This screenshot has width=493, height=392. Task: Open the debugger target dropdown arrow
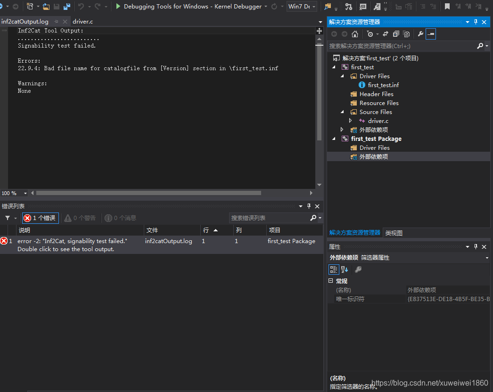point(266,7)
